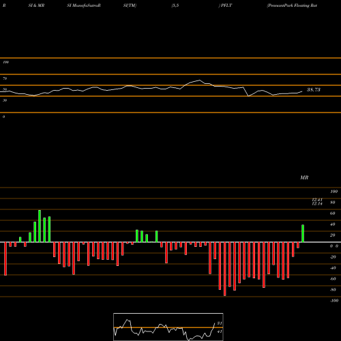The image size is (341, 341).
Task: Click the 100 label on the right MR axis
Action: 333,192
